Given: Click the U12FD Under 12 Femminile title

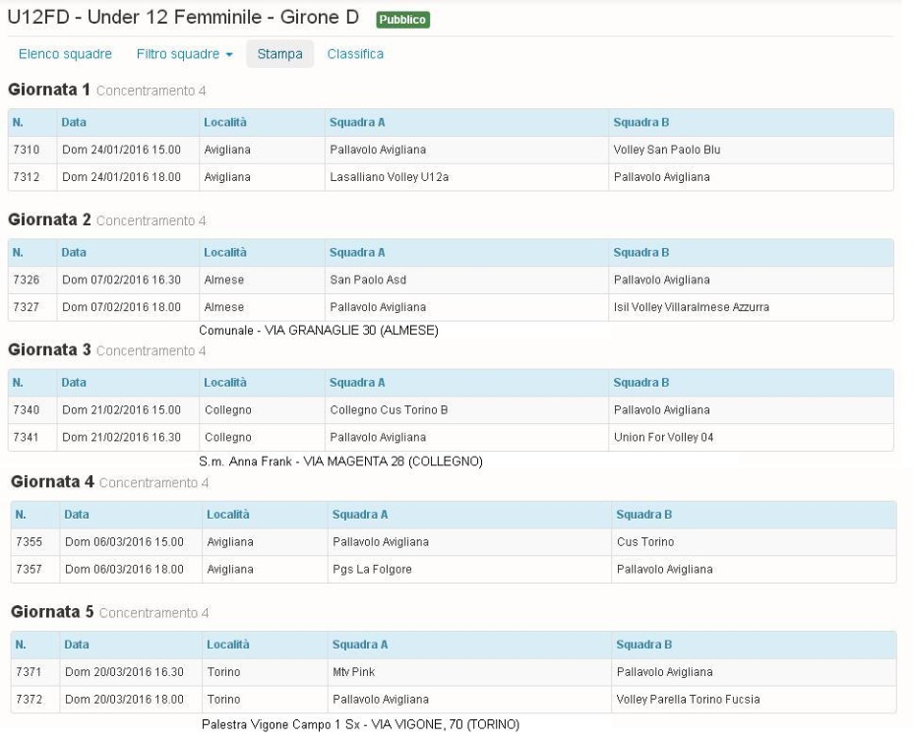Looking at the screenshot, I should point(183,18).
